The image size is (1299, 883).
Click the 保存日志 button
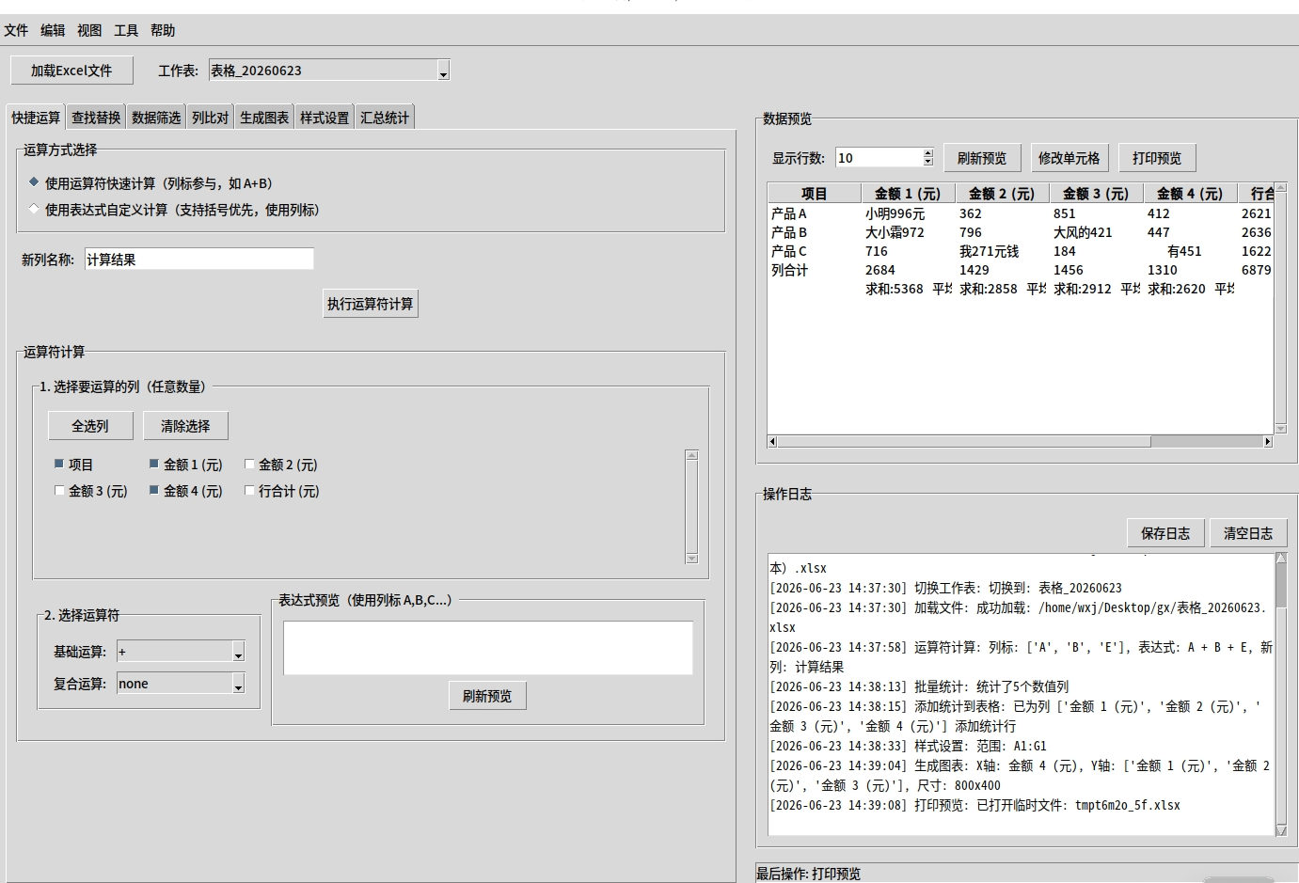(1165, 533)
